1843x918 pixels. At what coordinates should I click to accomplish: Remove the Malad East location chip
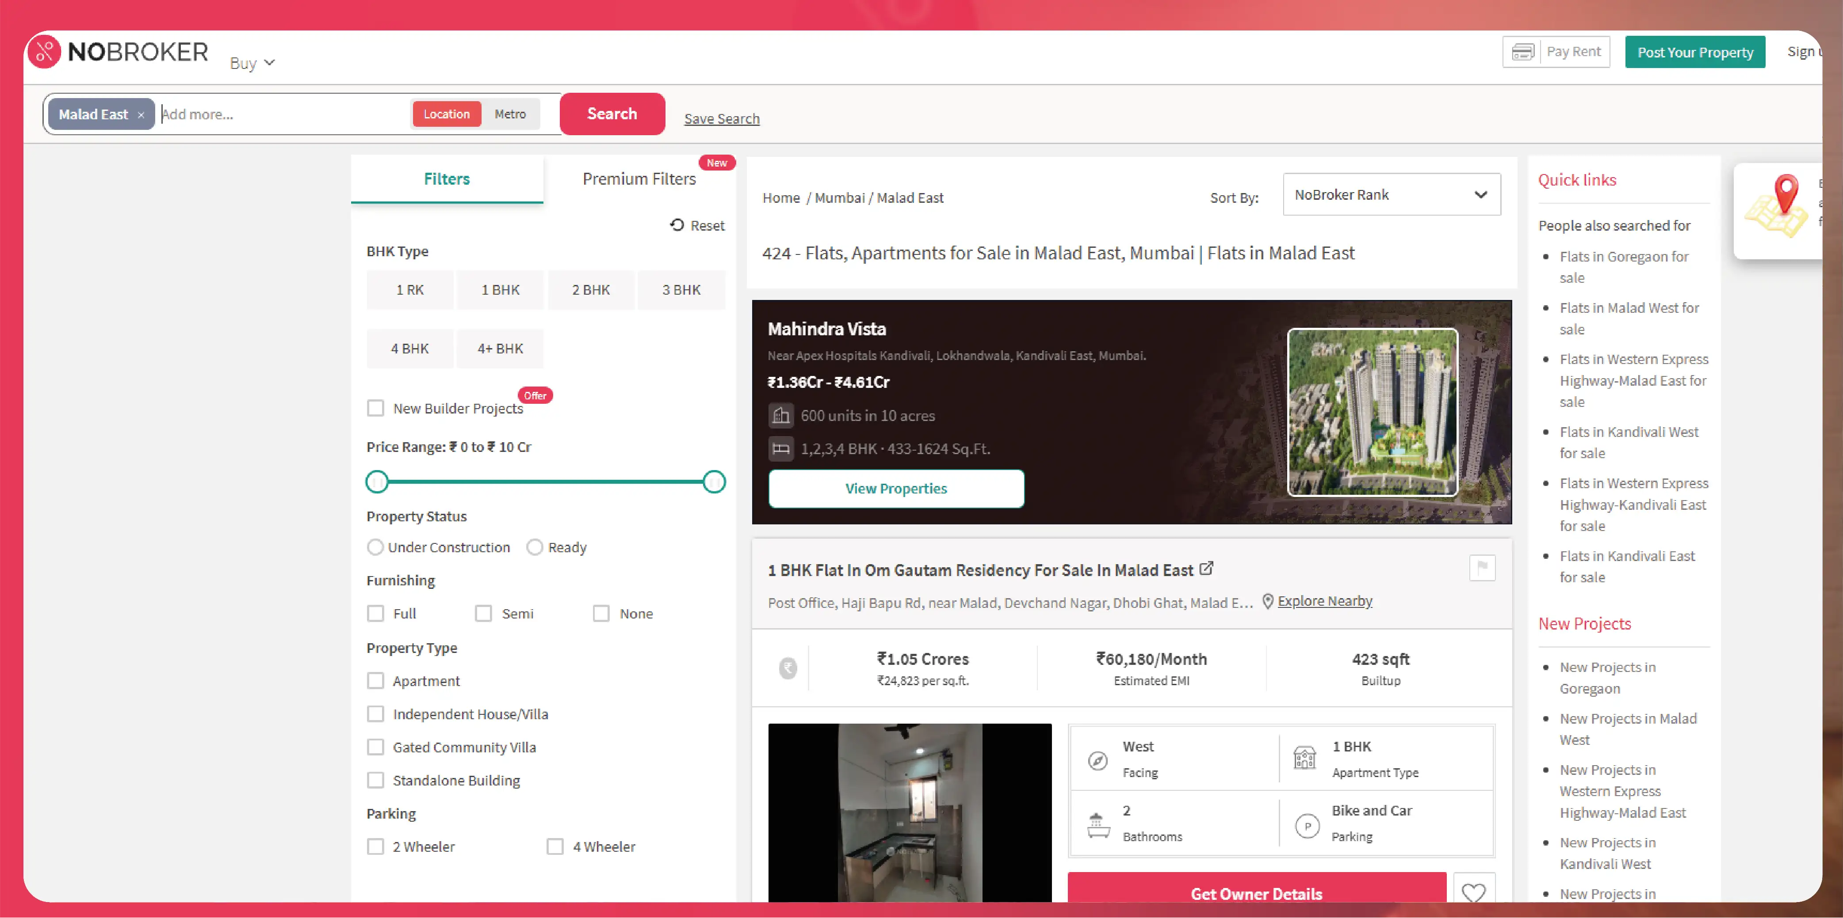141,115
